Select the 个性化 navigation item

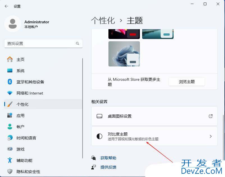tap(43, 104)
